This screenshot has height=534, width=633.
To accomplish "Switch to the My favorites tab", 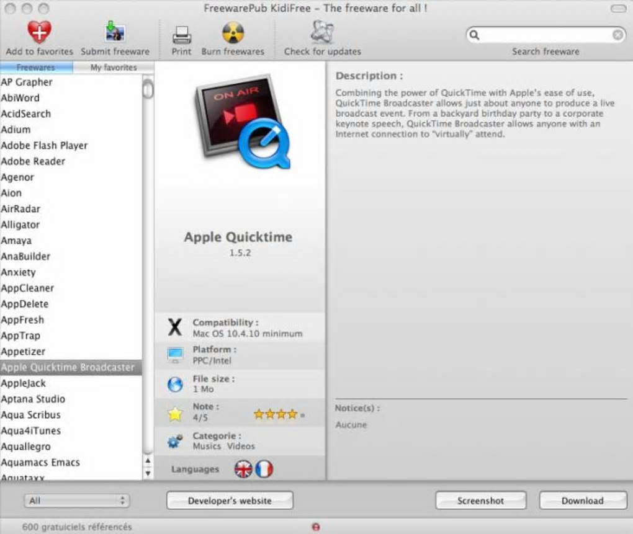I will [114, 68].
